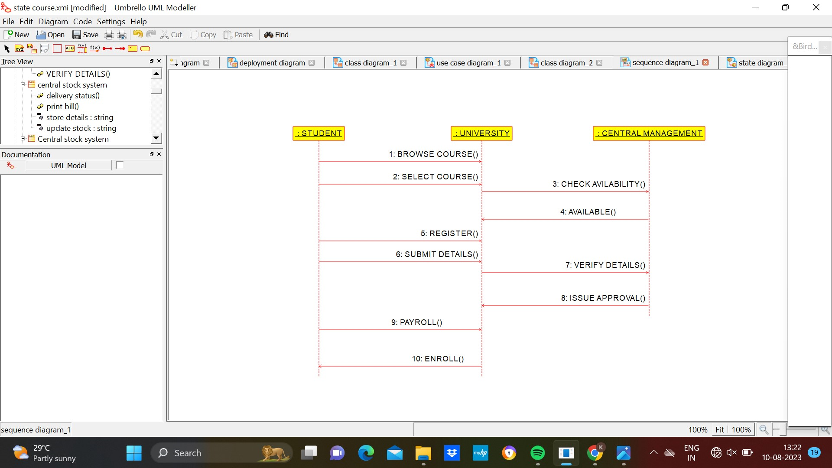The width and height of the screenshot is (832, 468).
Task: Collapse the central stock system tree node
Action: point(23,84)
